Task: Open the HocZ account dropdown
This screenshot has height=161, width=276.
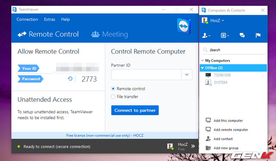Action: (217, 21)
